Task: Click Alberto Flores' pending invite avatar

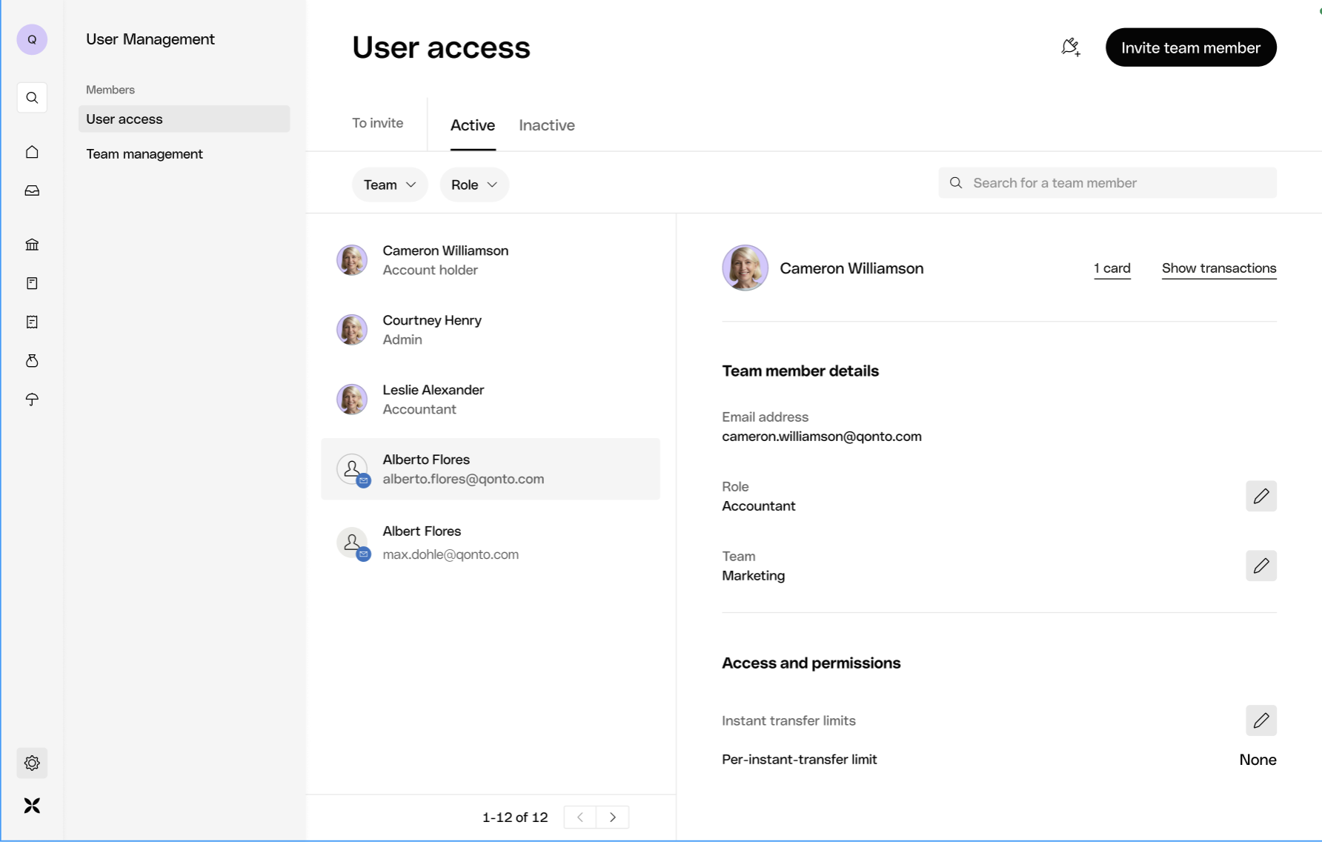Action: click(352, 469)
